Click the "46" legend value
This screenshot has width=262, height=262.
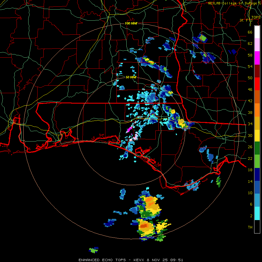(250, 90)
